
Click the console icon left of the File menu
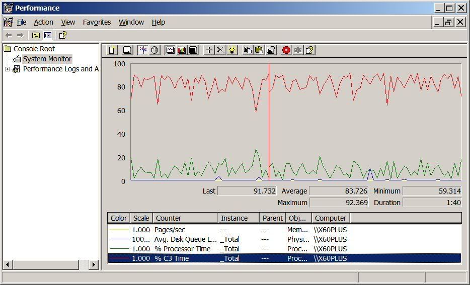(x=8, y=22)
